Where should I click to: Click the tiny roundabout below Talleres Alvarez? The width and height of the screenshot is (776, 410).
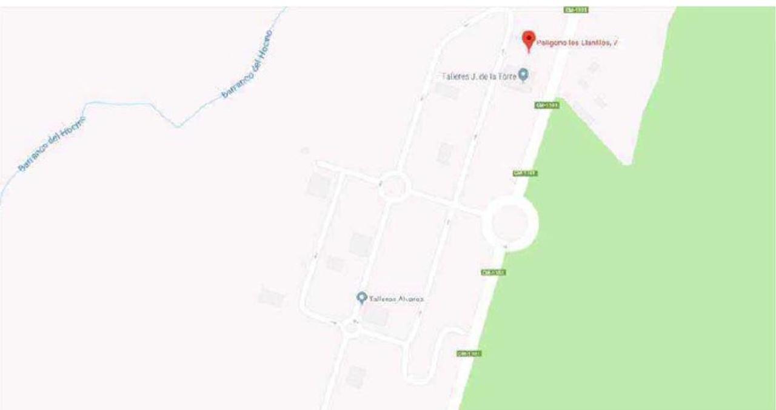click(x=351, y=329)
